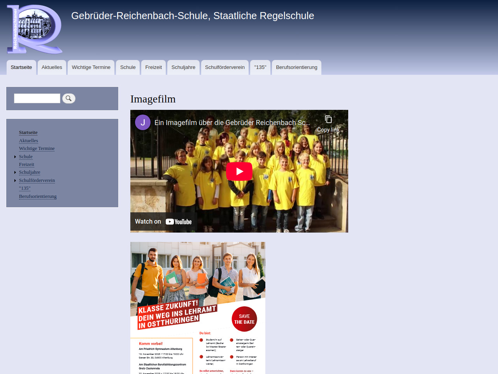
Task: Click Watch on YouTube logo
Action: pos(179,222)
